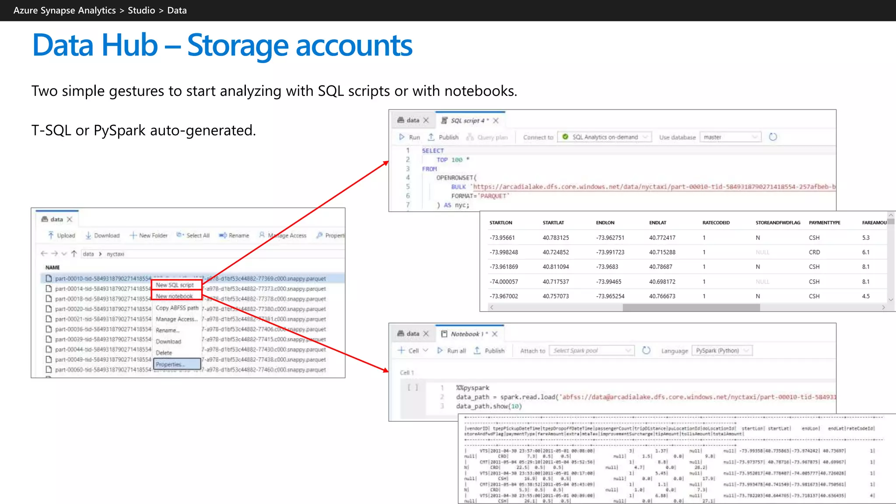Publish the notebook
This screenshot has width=896, height=504.
[x=490, y=350]
